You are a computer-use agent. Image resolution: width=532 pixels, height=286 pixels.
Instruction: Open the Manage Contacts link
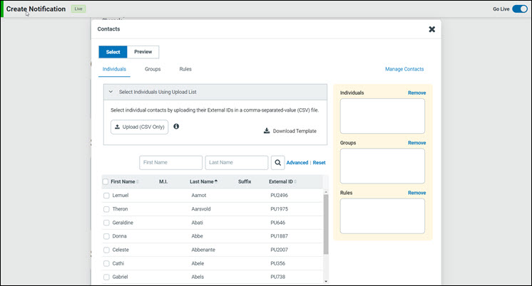point(404,69)
